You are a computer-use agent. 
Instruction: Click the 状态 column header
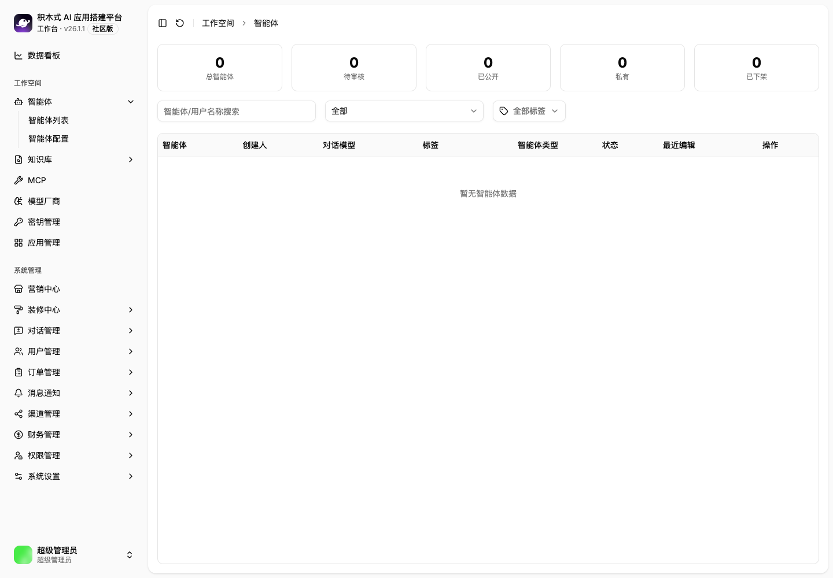coord(610,145)
